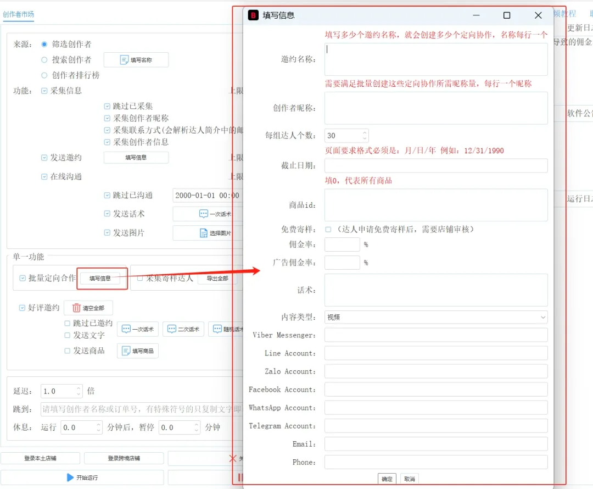This screenshot has width=593, height=489.
Task: Click the Viber Messenger input field
Action: pyautogui.click(x=435, y=335)
